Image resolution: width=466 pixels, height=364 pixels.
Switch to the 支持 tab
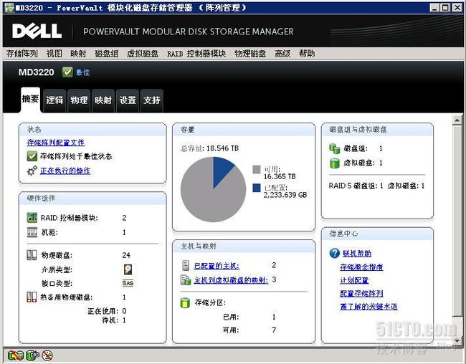[x=152, y=100]
